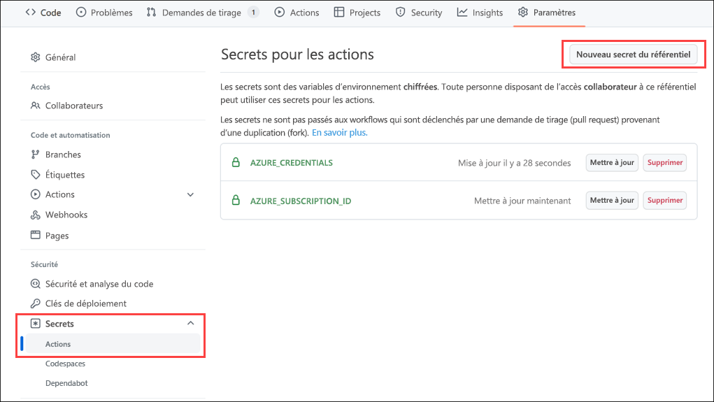Screen dimensions: 714x402
Task: Click the Actions play icon in top bar
Action: (x=280, y=13)
